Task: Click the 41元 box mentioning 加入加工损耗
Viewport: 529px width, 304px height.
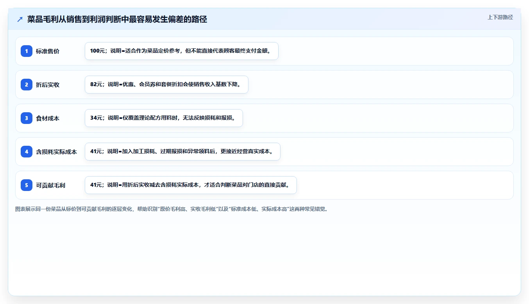Action: (182, 152)
